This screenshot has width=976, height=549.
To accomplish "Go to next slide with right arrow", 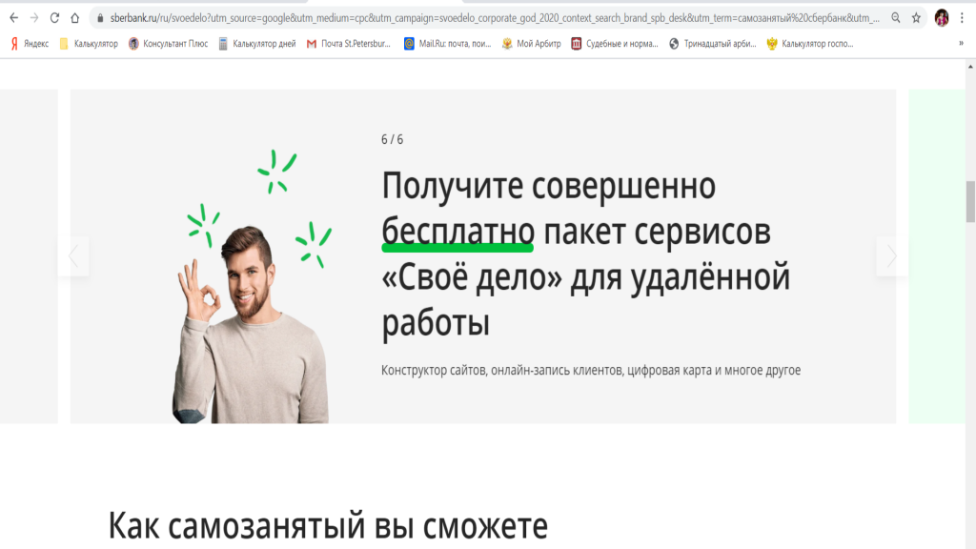I will (892, 255).
